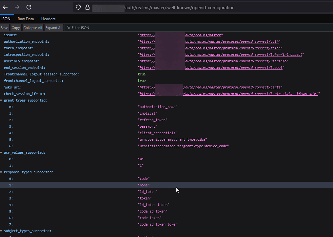
Task: Open the jwks_uri certs link
Action: coord(210,87)
